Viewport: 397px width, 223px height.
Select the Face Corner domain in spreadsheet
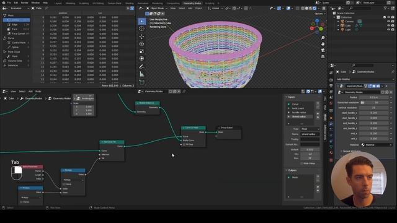click(x=17, y=33)
